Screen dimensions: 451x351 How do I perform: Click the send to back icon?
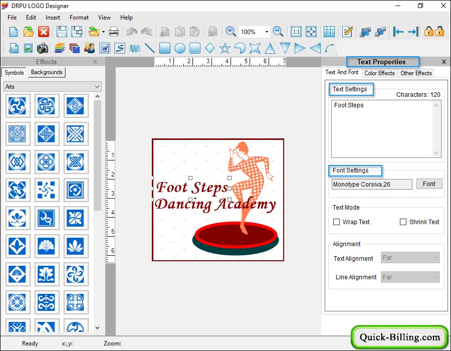click(380, 32)
